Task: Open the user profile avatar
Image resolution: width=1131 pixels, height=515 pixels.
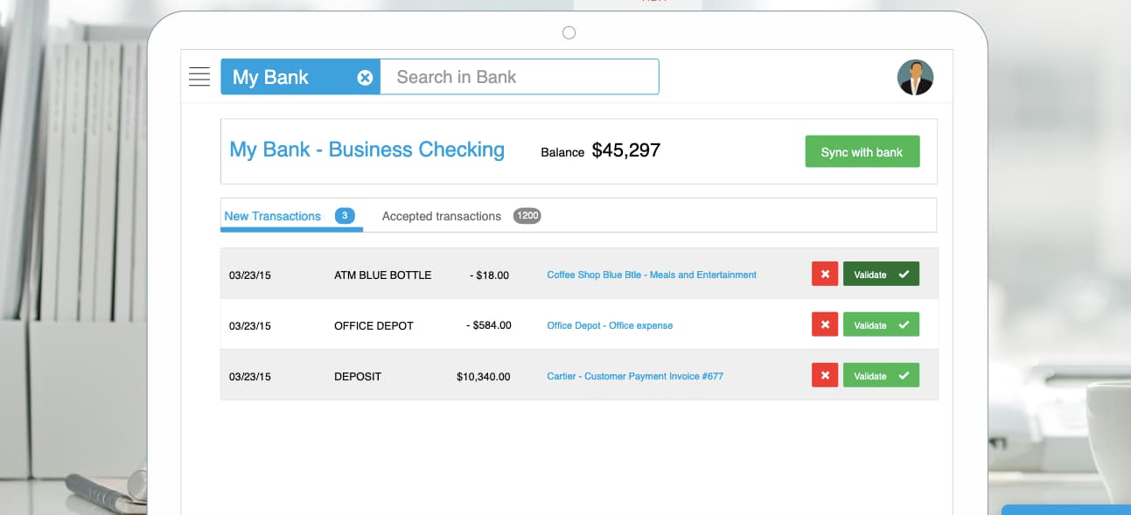Action: coord(915,77)
